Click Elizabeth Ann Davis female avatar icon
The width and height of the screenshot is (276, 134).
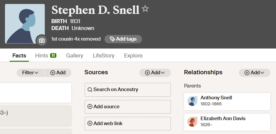pos(192,121)
